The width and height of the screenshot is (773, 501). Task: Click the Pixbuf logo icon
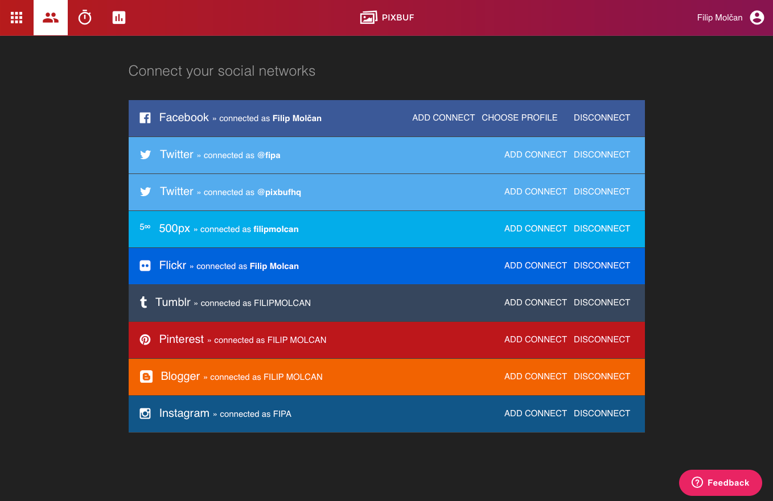tap(369, 18)
